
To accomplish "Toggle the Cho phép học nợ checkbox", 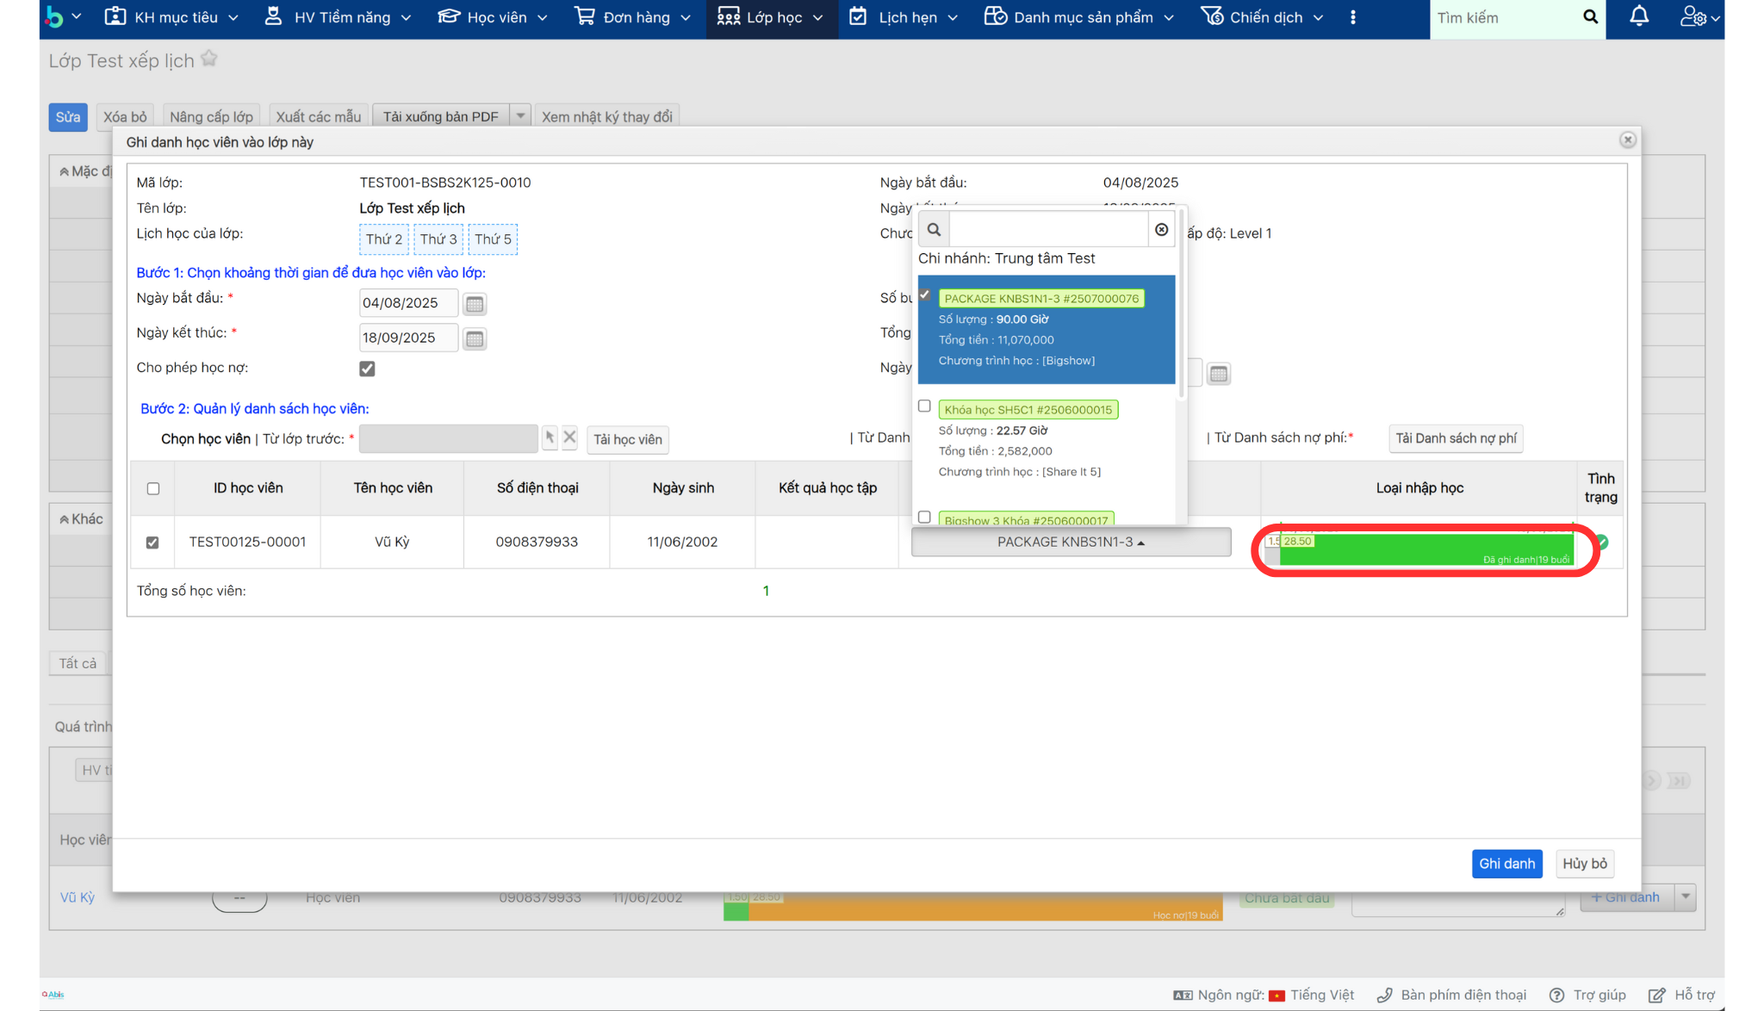I will coord(367,369).
